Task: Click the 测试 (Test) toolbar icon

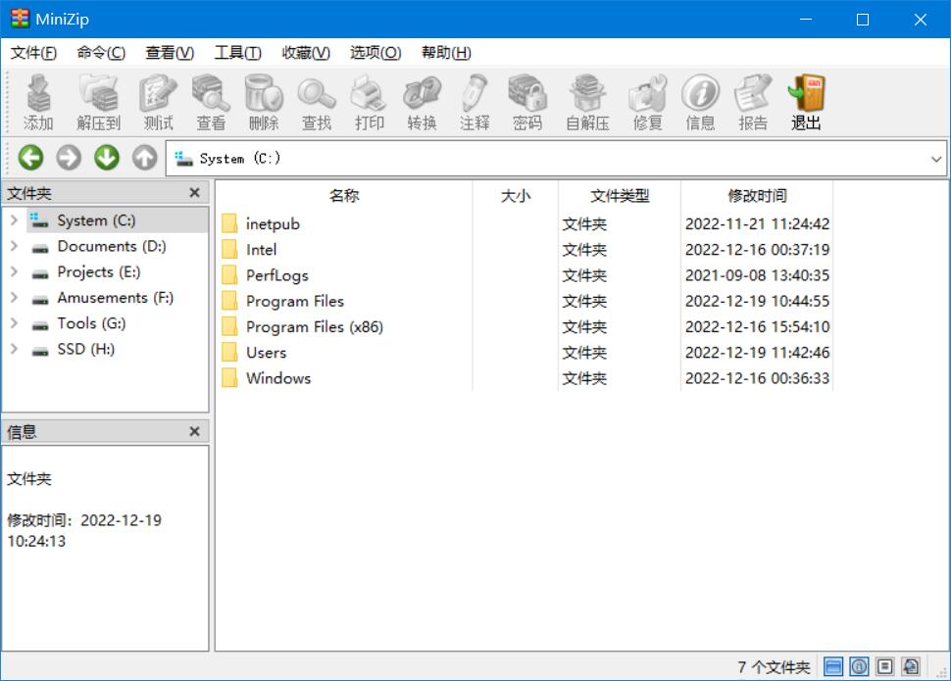Action: click(x=158, y=94)
